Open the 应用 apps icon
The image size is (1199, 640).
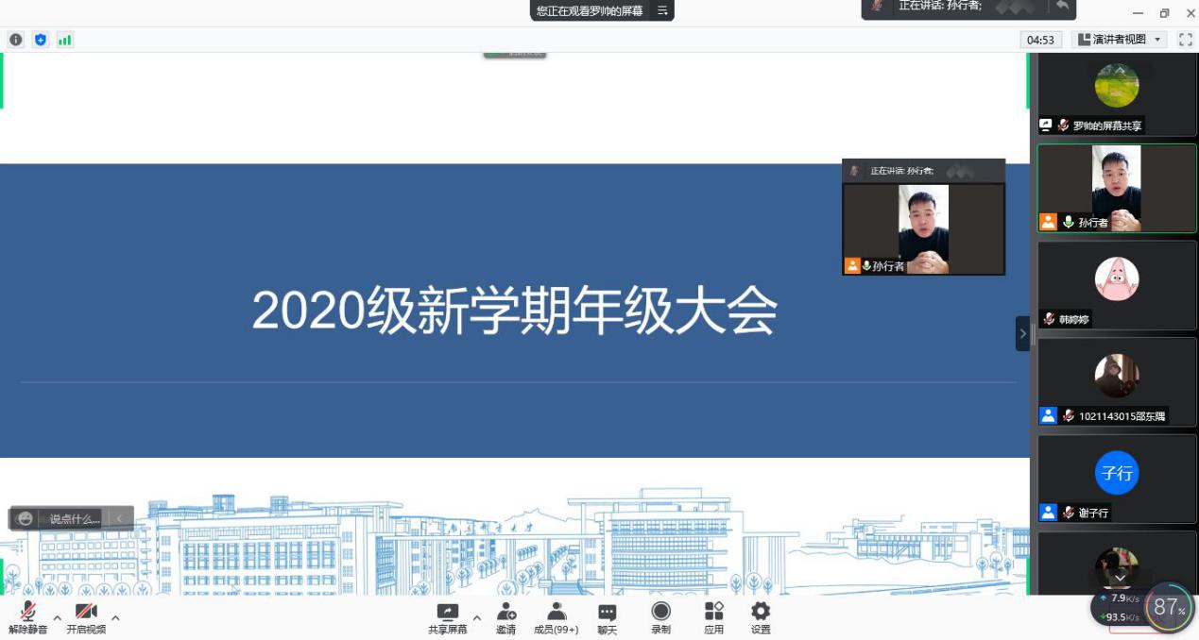[x=713, y=618]
